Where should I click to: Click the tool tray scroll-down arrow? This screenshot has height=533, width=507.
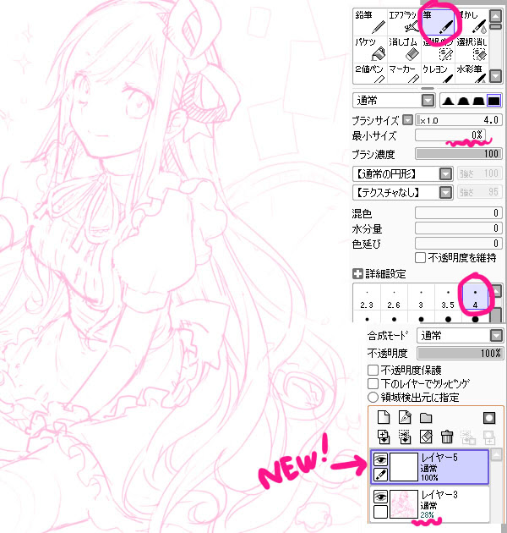tap(496, 76)
